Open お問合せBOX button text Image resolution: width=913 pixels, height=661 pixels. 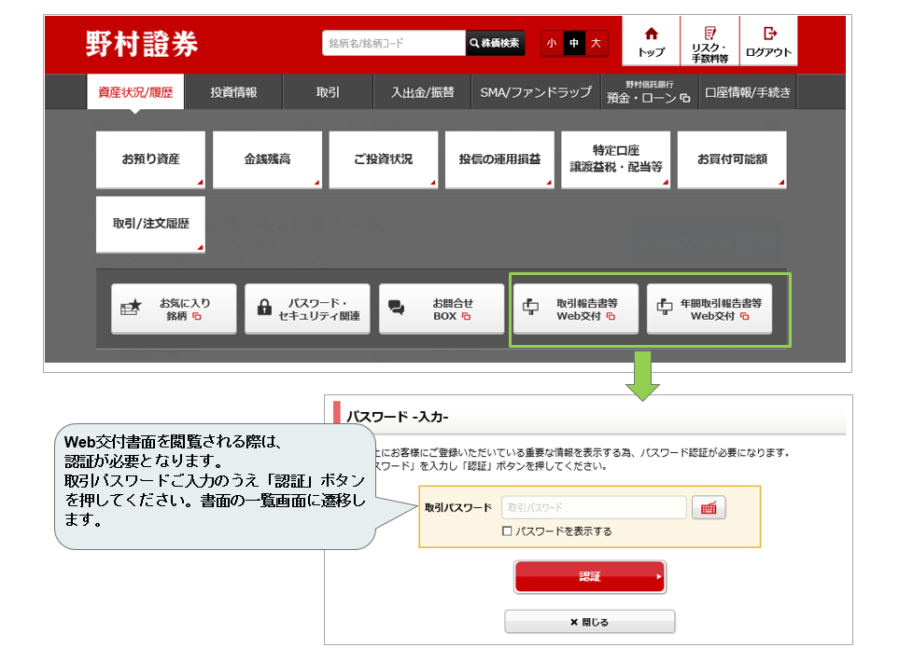(452, 310)
